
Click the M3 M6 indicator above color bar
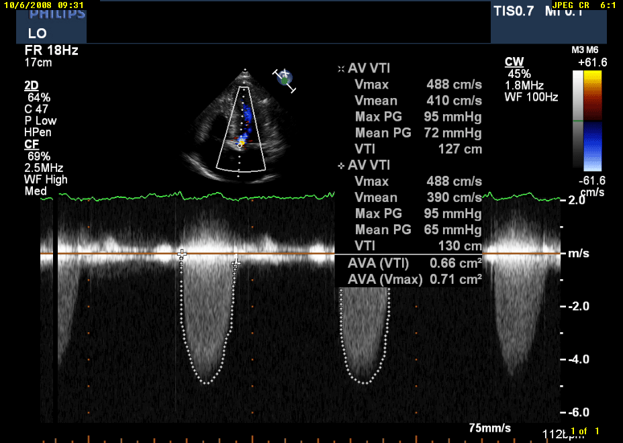point(583,50)
